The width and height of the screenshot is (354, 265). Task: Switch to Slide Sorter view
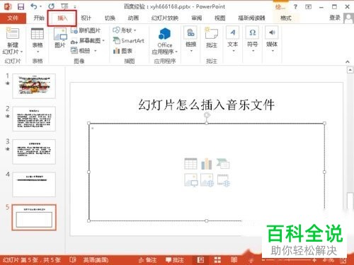(217, 260)
